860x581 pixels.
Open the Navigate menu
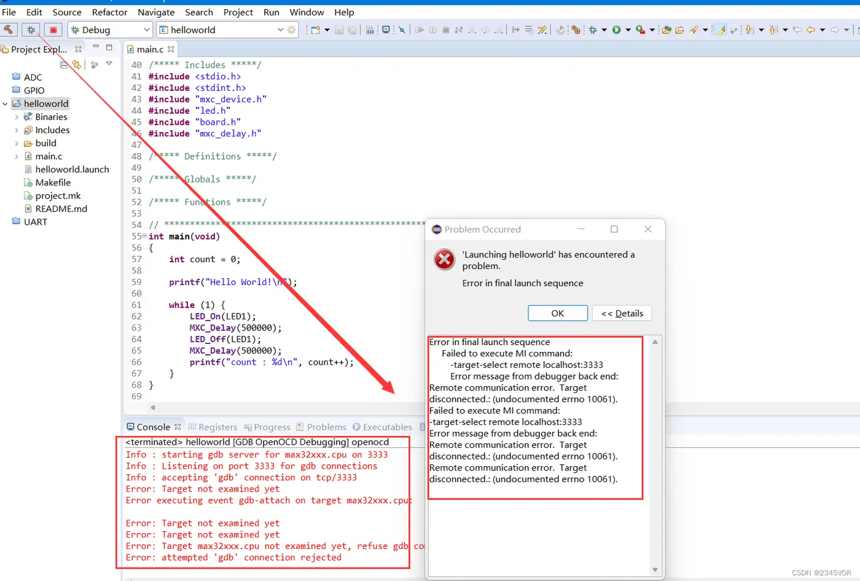click(156, 12)
